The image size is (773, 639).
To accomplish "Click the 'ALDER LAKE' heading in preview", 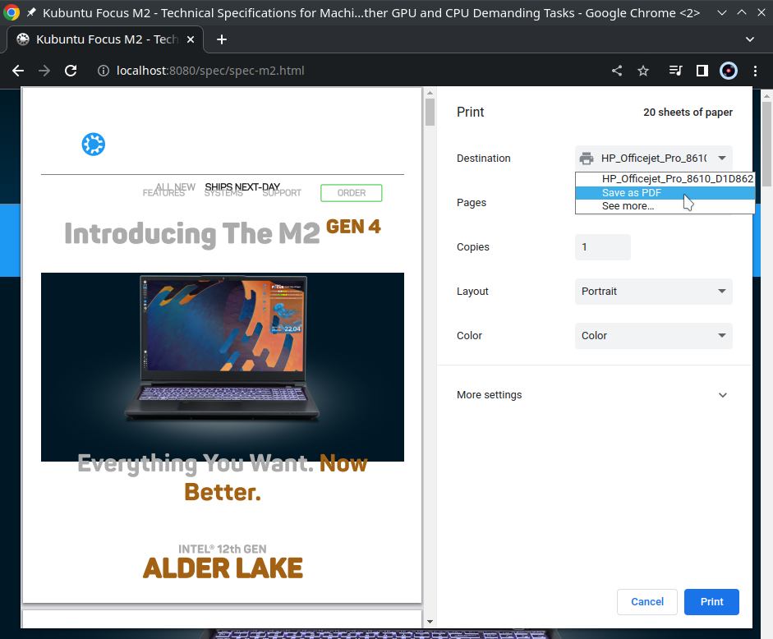I will (x=223, y=568).
